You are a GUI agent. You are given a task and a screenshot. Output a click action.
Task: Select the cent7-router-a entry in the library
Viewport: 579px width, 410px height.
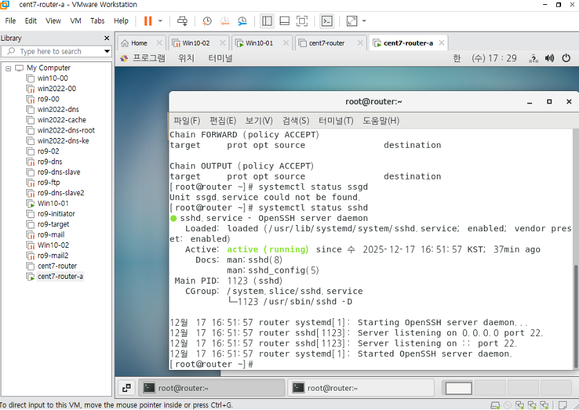coord(60,276)
